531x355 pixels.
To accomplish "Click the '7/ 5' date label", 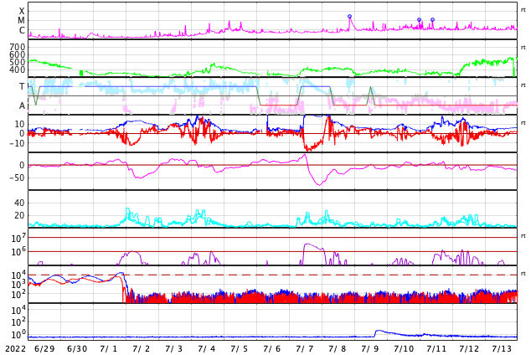I will click(x=240, y=348).
